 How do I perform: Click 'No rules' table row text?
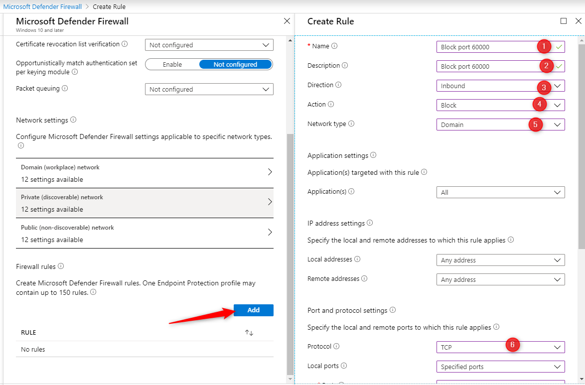pyautogui.click(x=33, y=349)
